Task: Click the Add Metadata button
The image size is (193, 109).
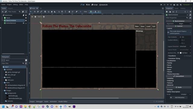Action: pos(178,97)
